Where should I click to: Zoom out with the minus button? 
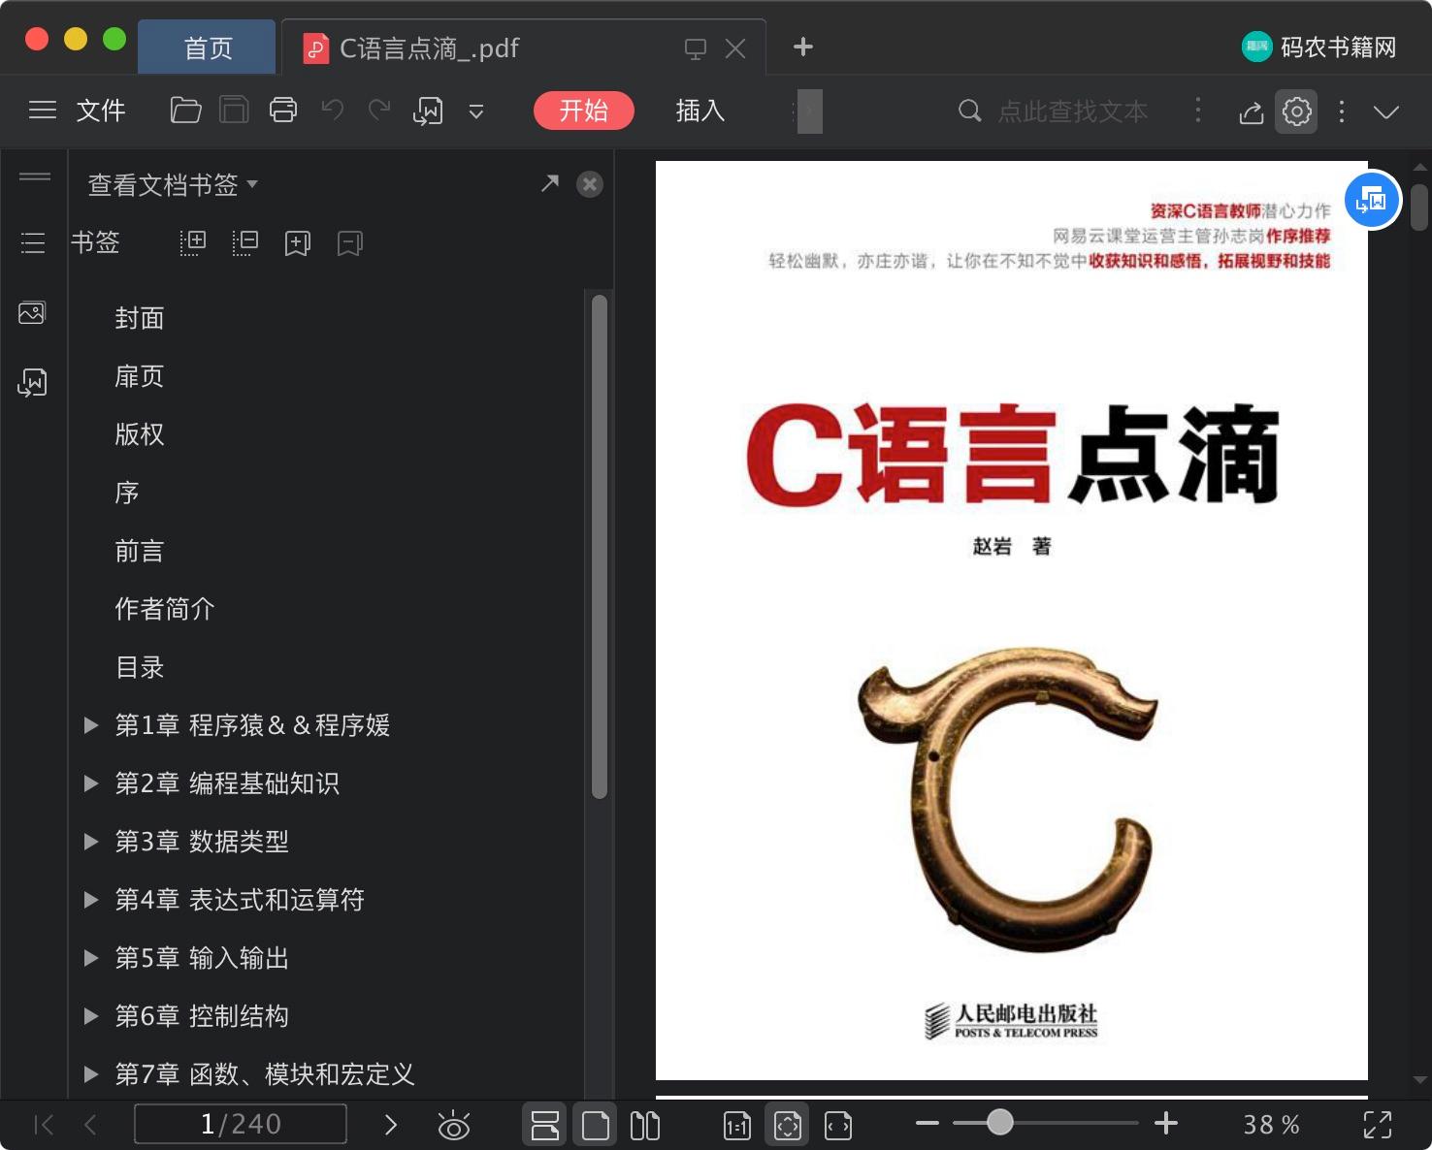click(928, 1124)
